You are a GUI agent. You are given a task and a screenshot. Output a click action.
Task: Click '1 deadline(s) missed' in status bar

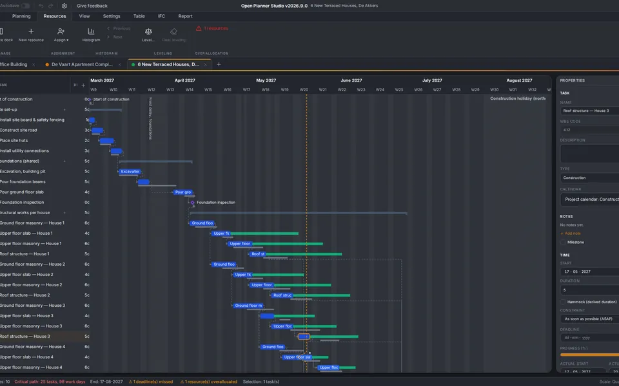(151, 381)
